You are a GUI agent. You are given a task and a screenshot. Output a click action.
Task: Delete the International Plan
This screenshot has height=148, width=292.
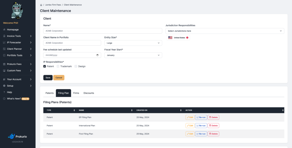(213, 126)
